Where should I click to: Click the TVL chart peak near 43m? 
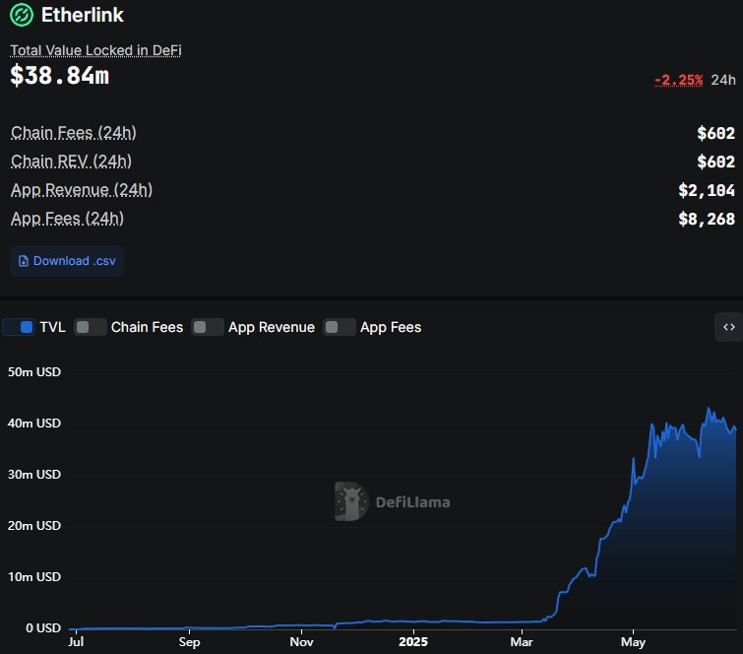(709, 409)
